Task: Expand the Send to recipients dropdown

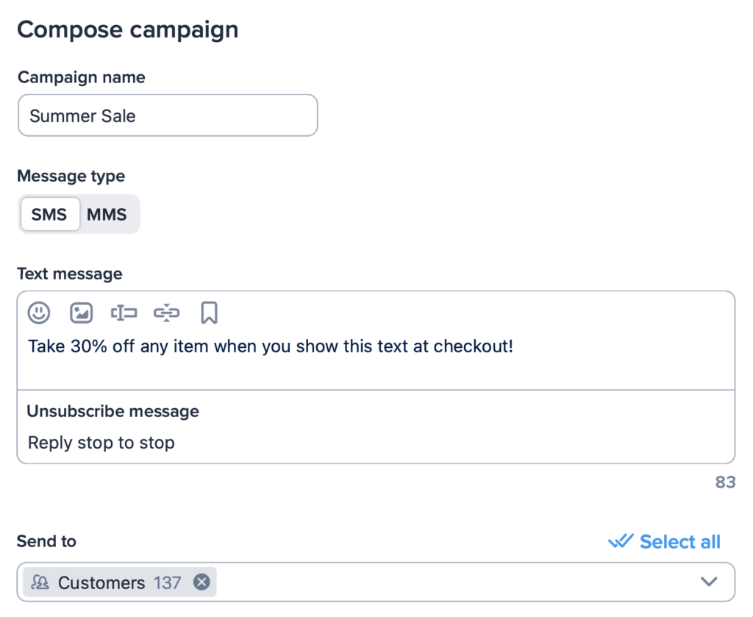Action: pyautogui.click(x=708, y=581)
